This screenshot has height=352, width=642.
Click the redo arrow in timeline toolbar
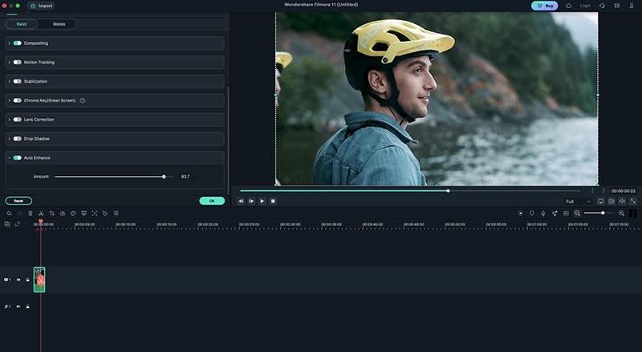coord(19,213)
